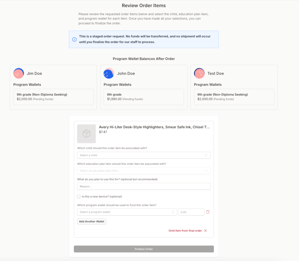Select Jim Doe's 9th grade wallet card
The width and height of the screenshot is (299, 261).
point(53,97)
